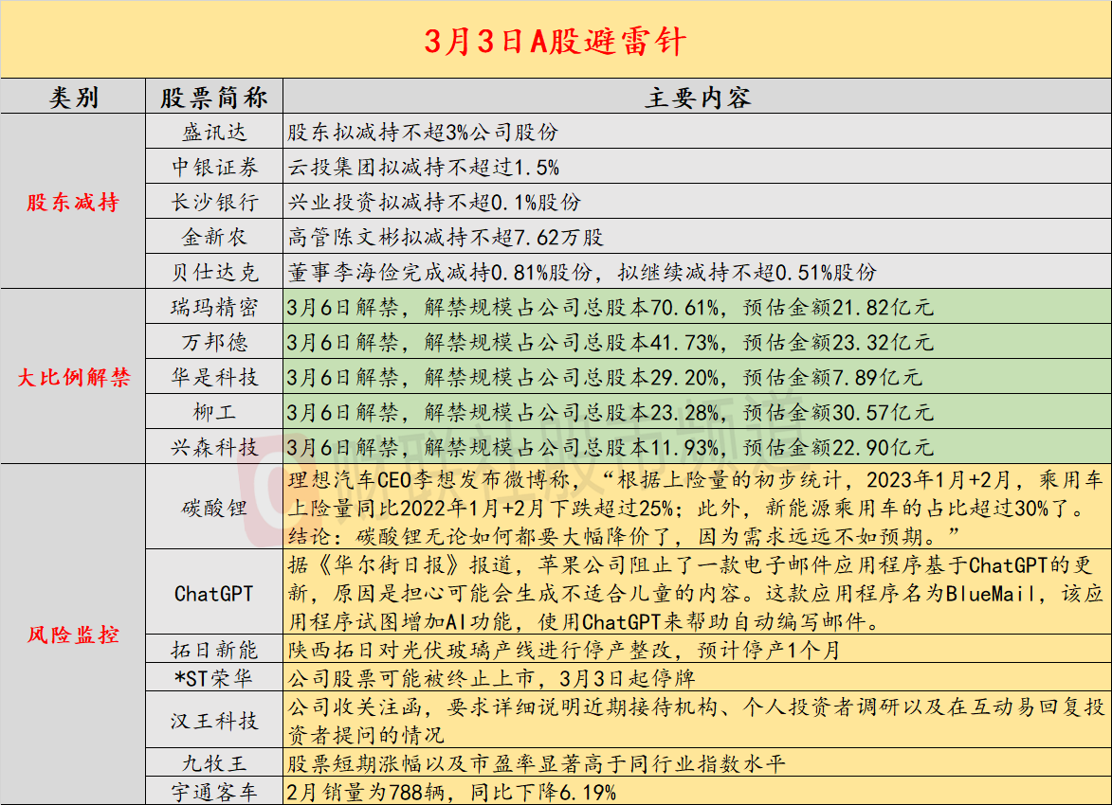Select the stock name "瑞玛精密"
The image size is (1112, 805).
pyautogui.click(x=214, y=307)
